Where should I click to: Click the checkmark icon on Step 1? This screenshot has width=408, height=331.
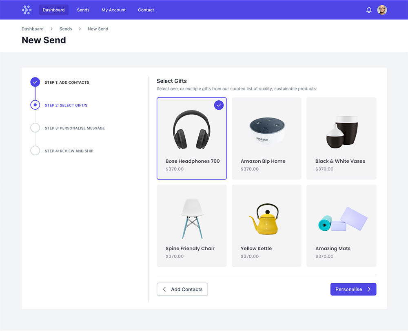35,82
